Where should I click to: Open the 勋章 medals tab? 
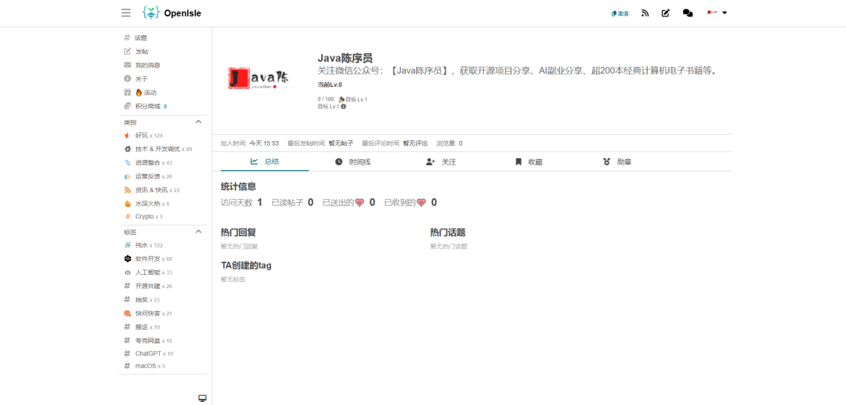617,161
